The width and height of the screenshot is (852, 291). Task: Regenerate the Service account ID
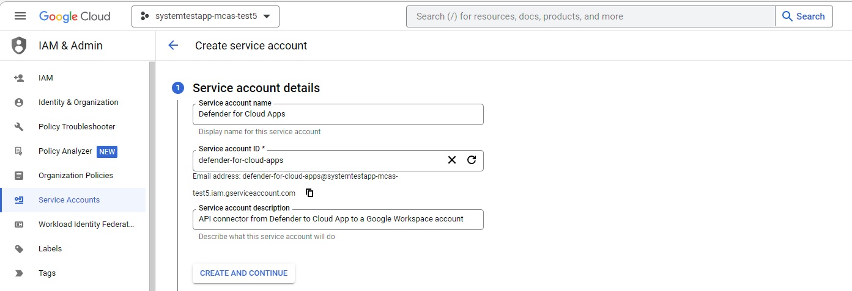point(472,160)
